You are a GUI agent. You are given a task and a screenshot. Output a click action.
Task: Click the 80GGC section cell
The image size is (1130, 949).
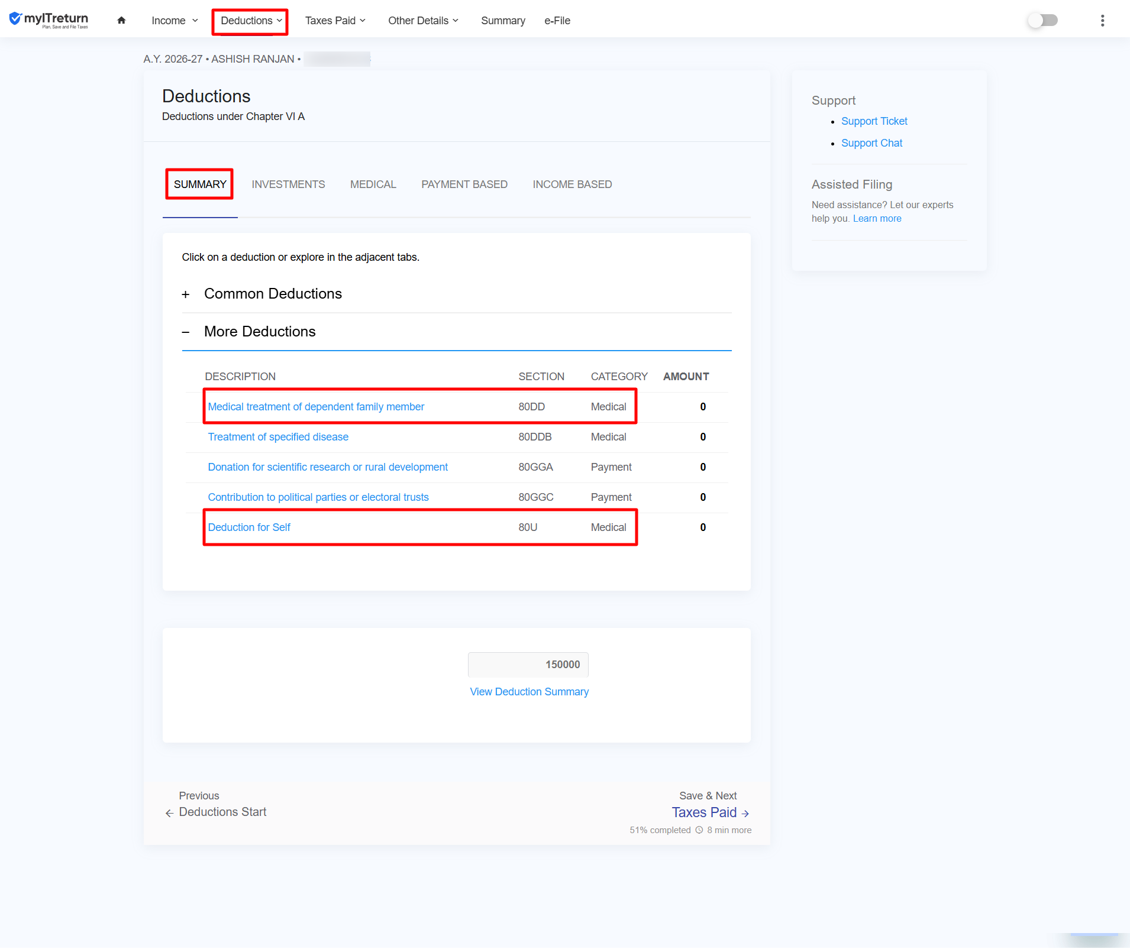coord(536,497)
